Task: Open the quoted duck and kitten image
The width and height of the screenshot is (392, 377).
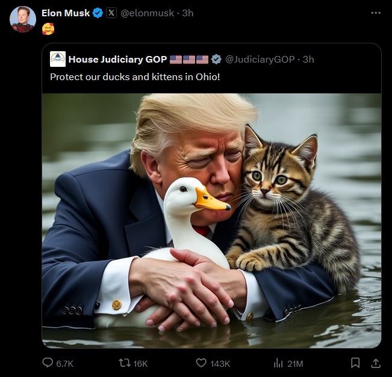Action: [x=211, y=221]
